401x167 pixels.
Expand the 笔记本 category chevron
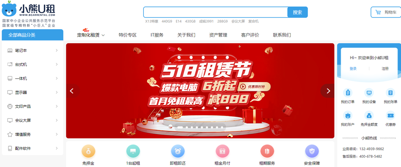tap(57, 51)
